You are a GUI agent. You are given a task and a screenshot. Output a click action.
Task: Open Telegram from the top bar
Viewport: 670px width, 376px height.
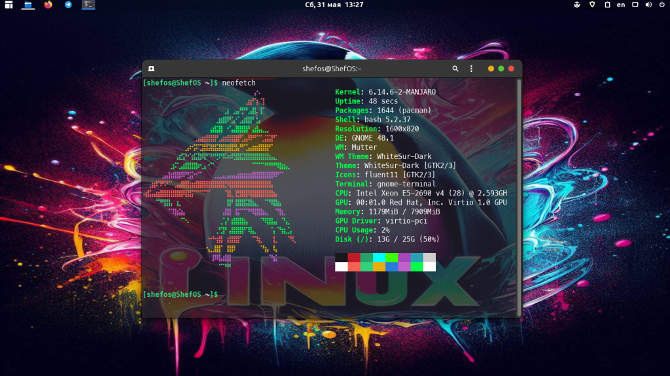point(68,5)
